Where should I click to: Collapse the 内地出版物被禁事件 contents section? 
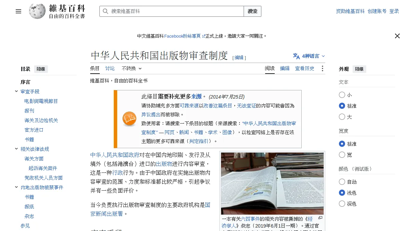[16, 187]
